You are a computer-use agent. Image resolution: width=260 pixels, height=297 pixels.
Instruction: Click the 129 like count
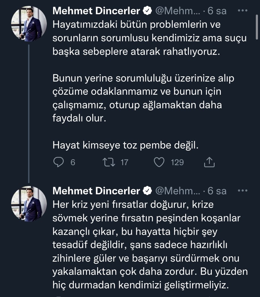point(177,162)
